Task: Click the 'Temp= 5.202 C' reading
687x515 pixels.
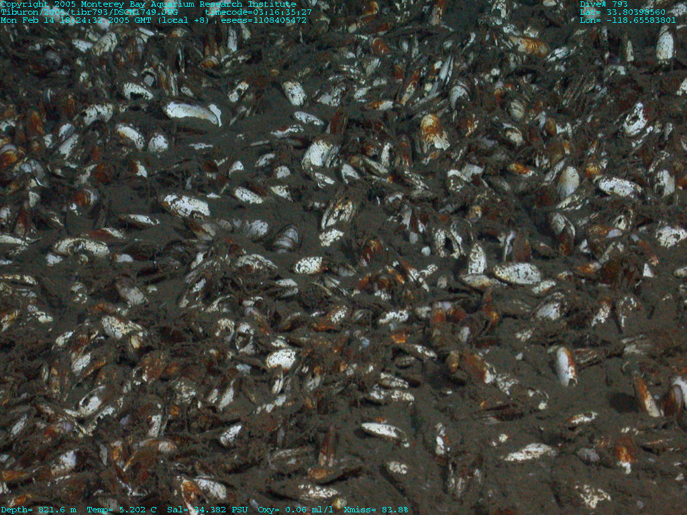Action: coord(121,510)
